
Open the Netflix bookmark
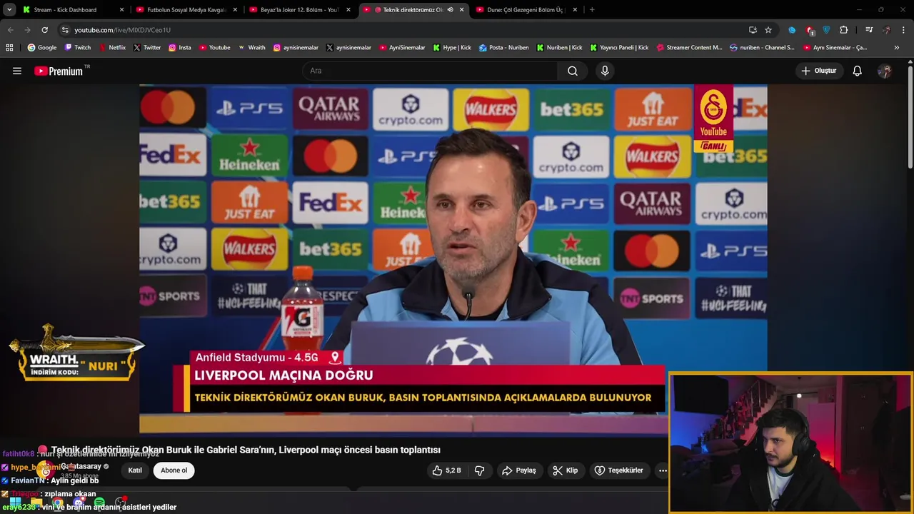111,48
